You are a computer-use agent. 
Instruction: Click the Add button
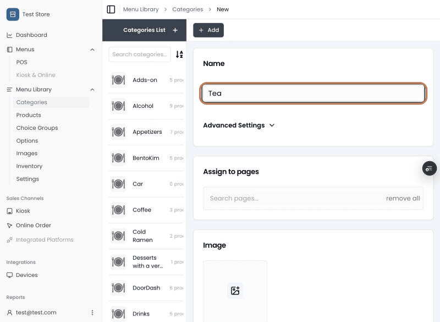point(208,30)
